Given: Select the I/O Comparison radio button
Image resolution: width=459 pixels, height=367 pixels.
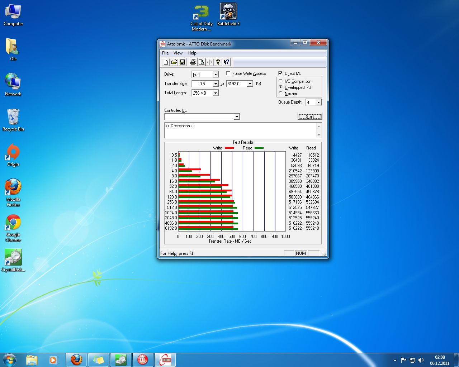Looking at the screenshot, I should point(281,81).
